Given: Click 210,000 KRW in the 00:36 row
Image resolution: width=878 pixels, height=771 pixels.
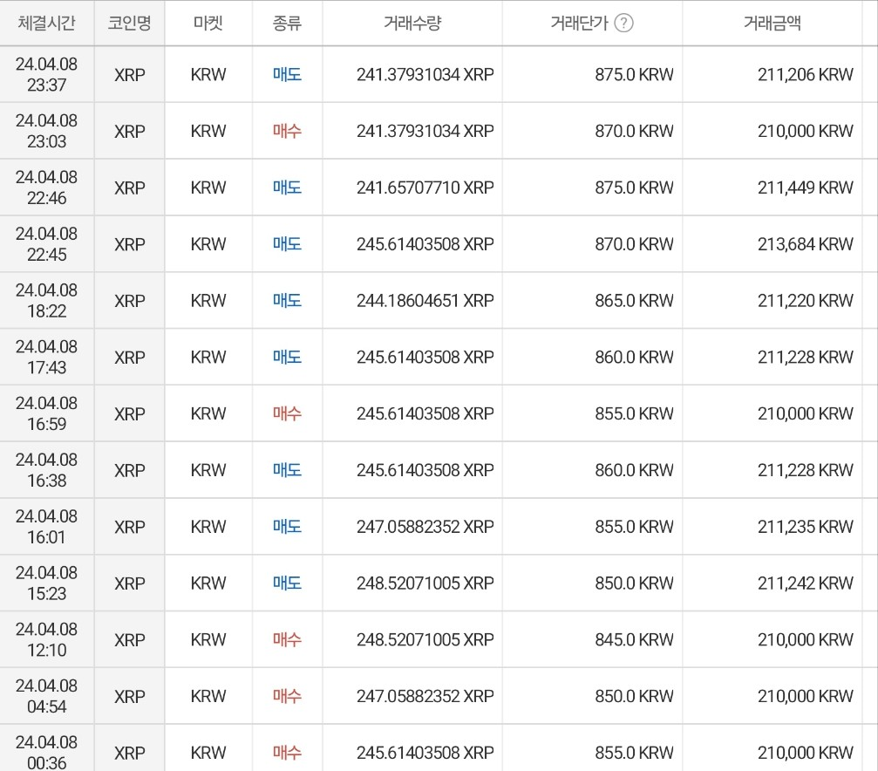Looking at the screenshot, I should click(x=806, y=753).
